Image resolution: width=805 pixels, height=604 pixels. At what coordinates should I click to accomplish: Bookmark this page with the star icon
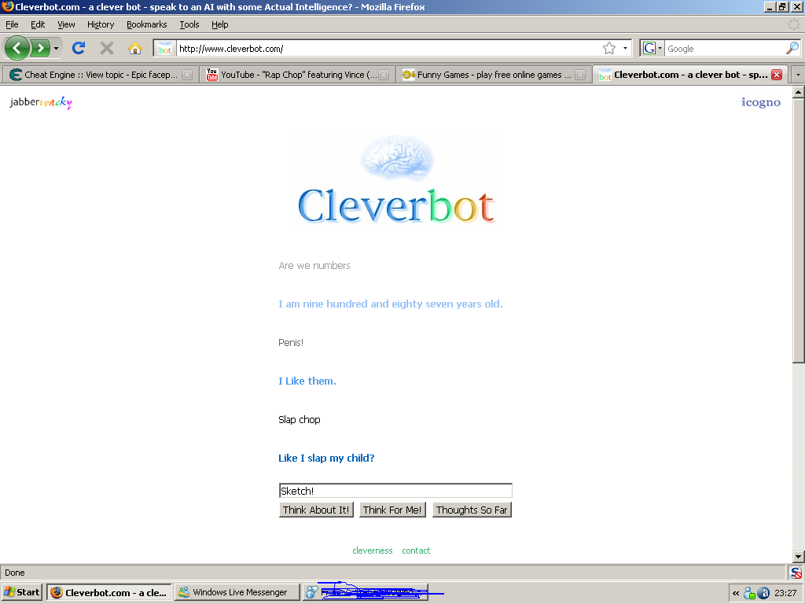[609, 48]
